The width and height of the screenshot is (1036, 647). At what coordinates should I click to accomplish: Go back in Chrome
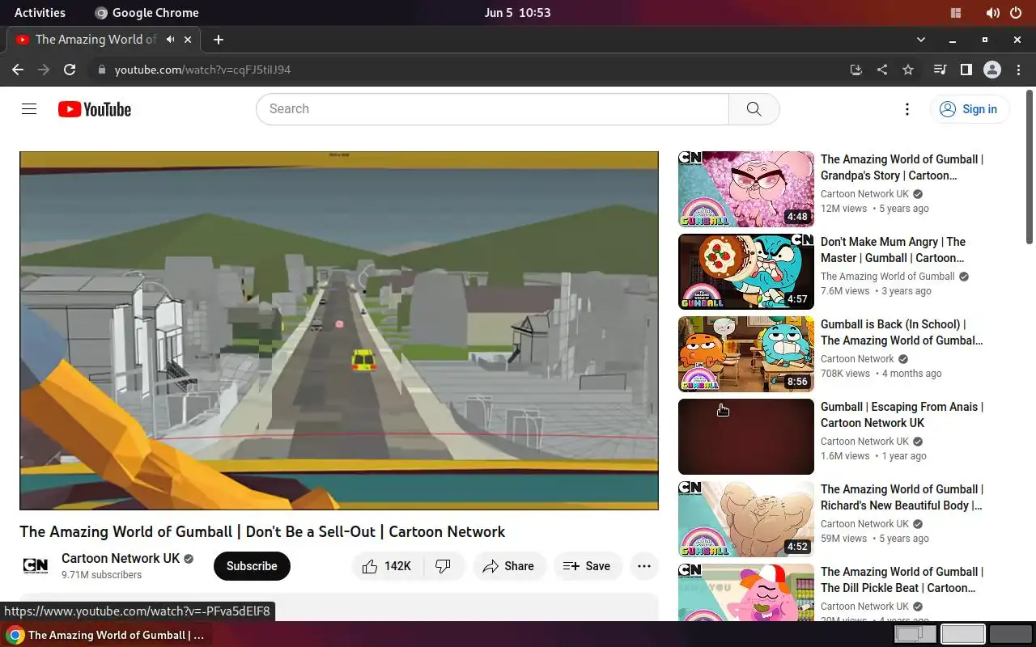(18, 70)
